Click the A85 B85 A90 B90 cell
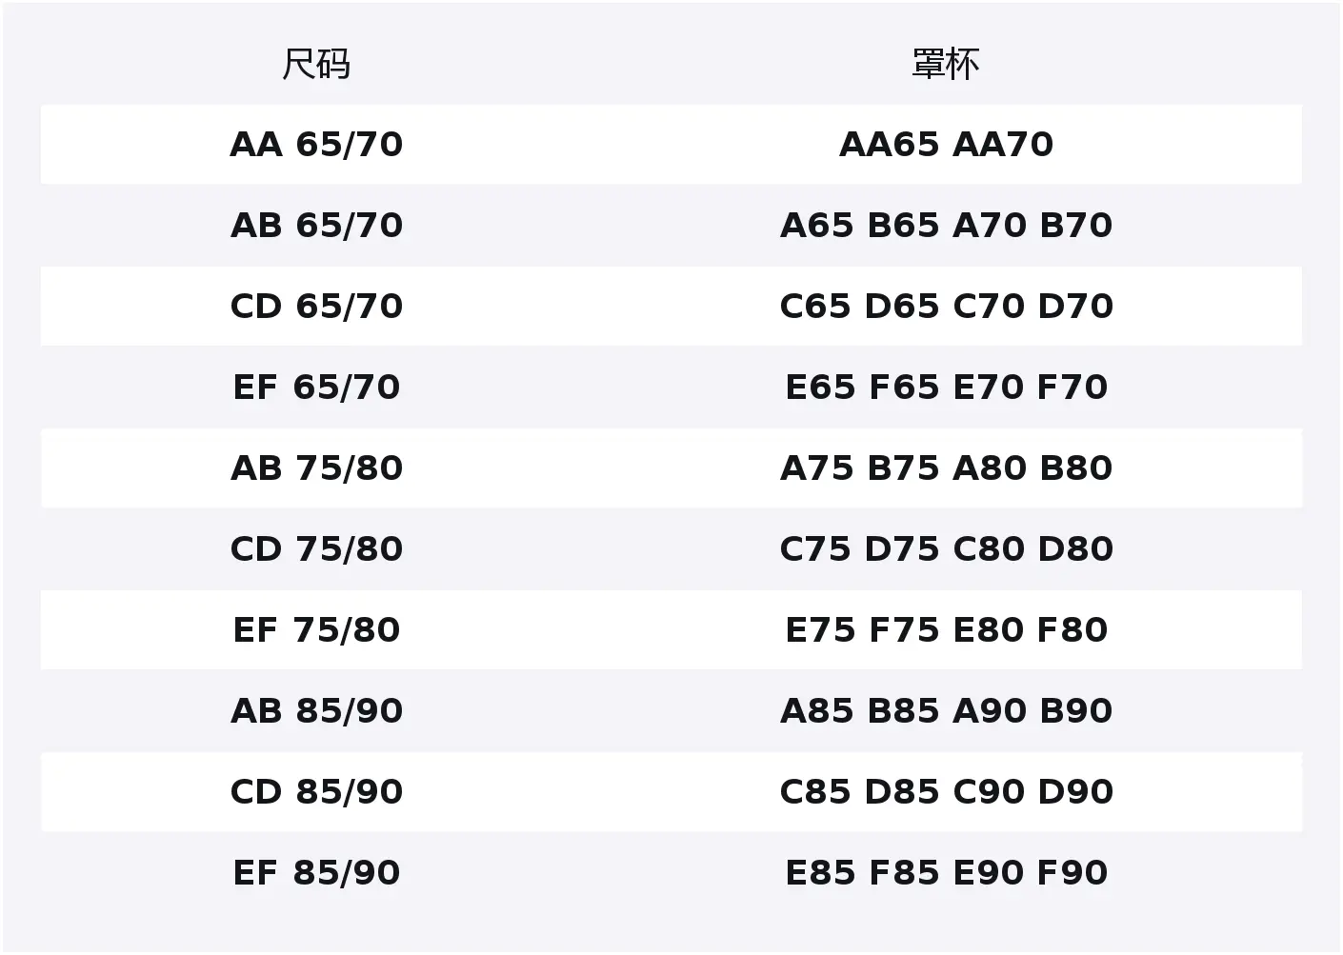 click(x=946, y=711)
